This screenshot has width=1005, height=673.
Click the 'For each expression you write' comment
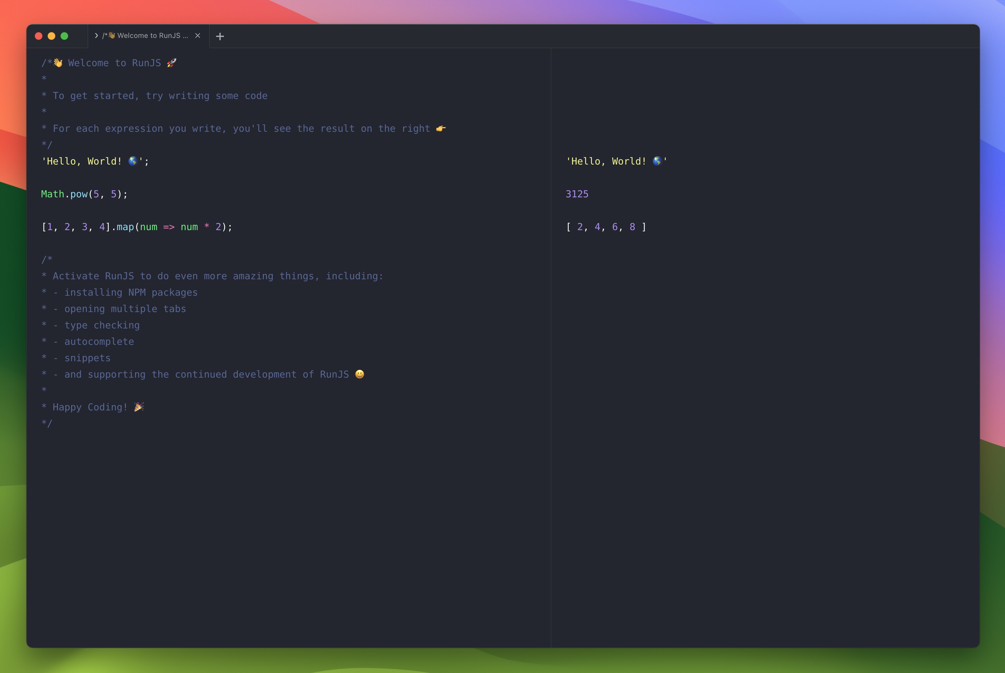(x=244, y=129)
